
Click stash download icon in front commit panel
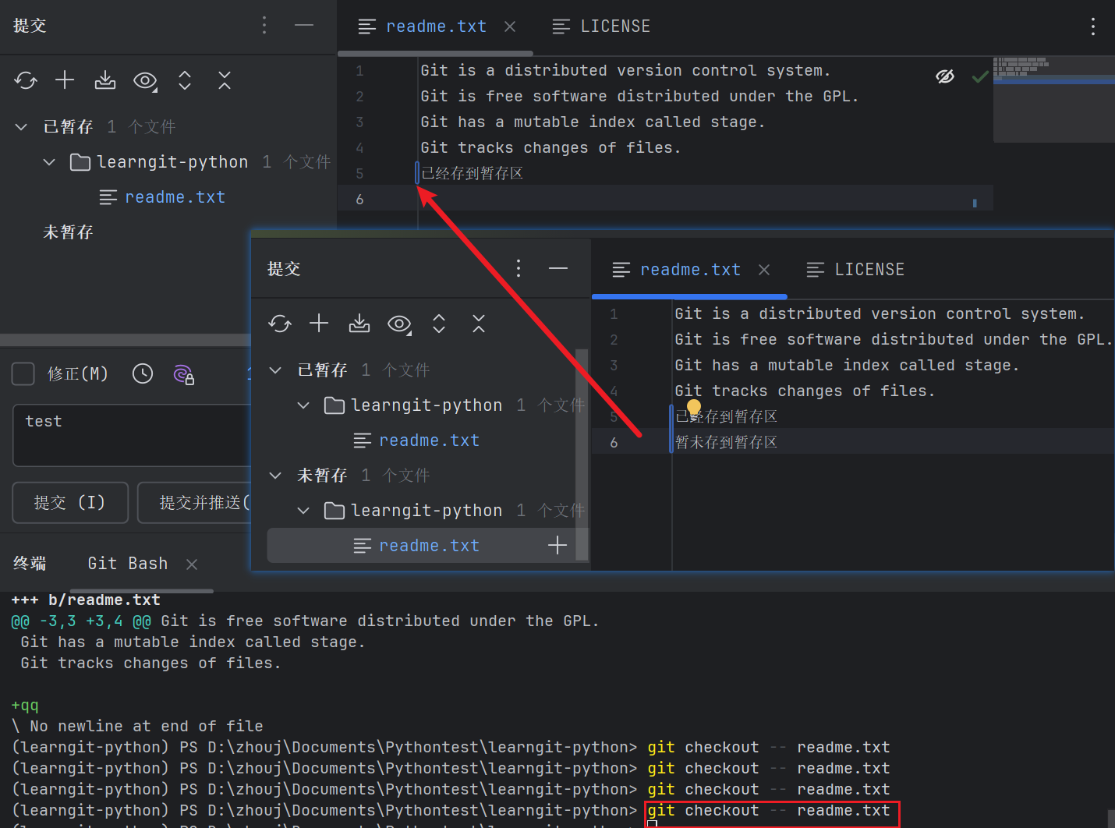tap(359, 324)
